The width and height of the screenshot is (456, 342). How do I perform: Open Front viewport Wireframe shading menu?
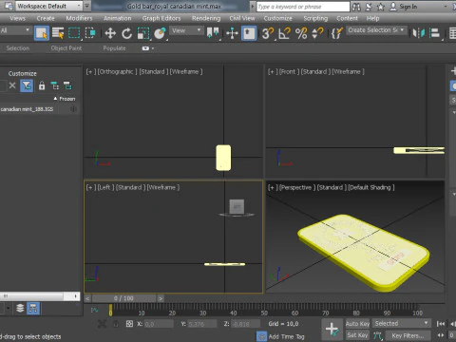[348, 71]
